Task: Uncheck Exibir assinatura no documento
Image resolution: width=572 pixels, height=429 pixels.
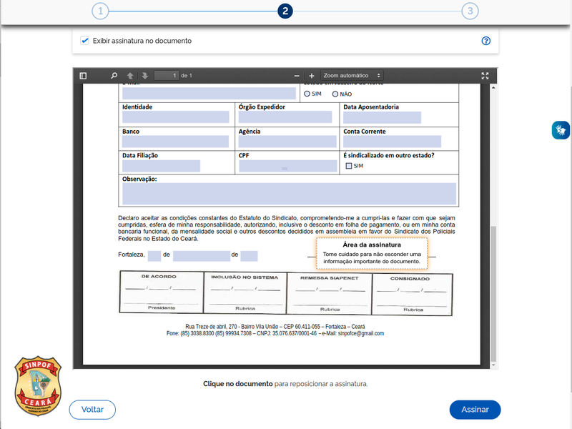Action: tap(84, 41)
